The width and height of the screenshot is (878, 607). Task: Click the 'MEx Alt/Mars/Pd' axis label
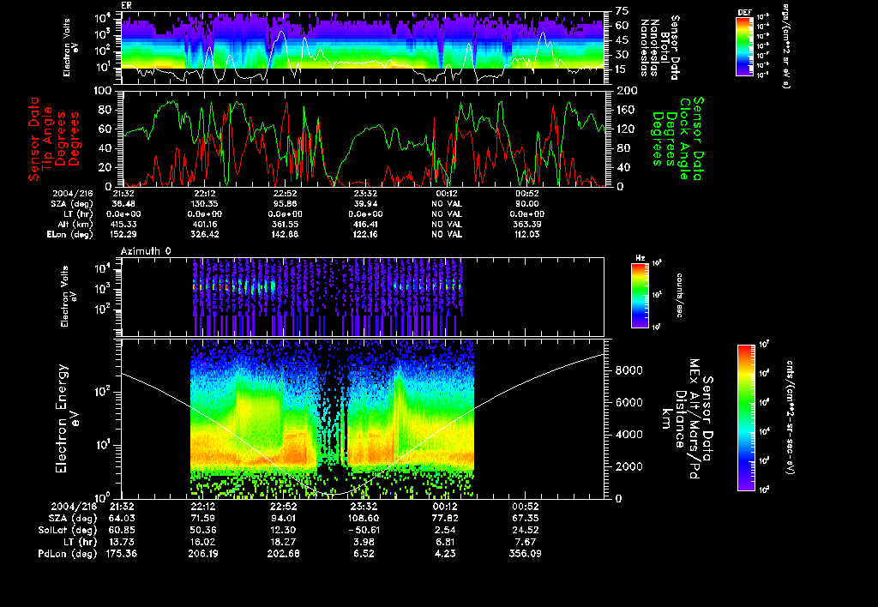(695, 419)
